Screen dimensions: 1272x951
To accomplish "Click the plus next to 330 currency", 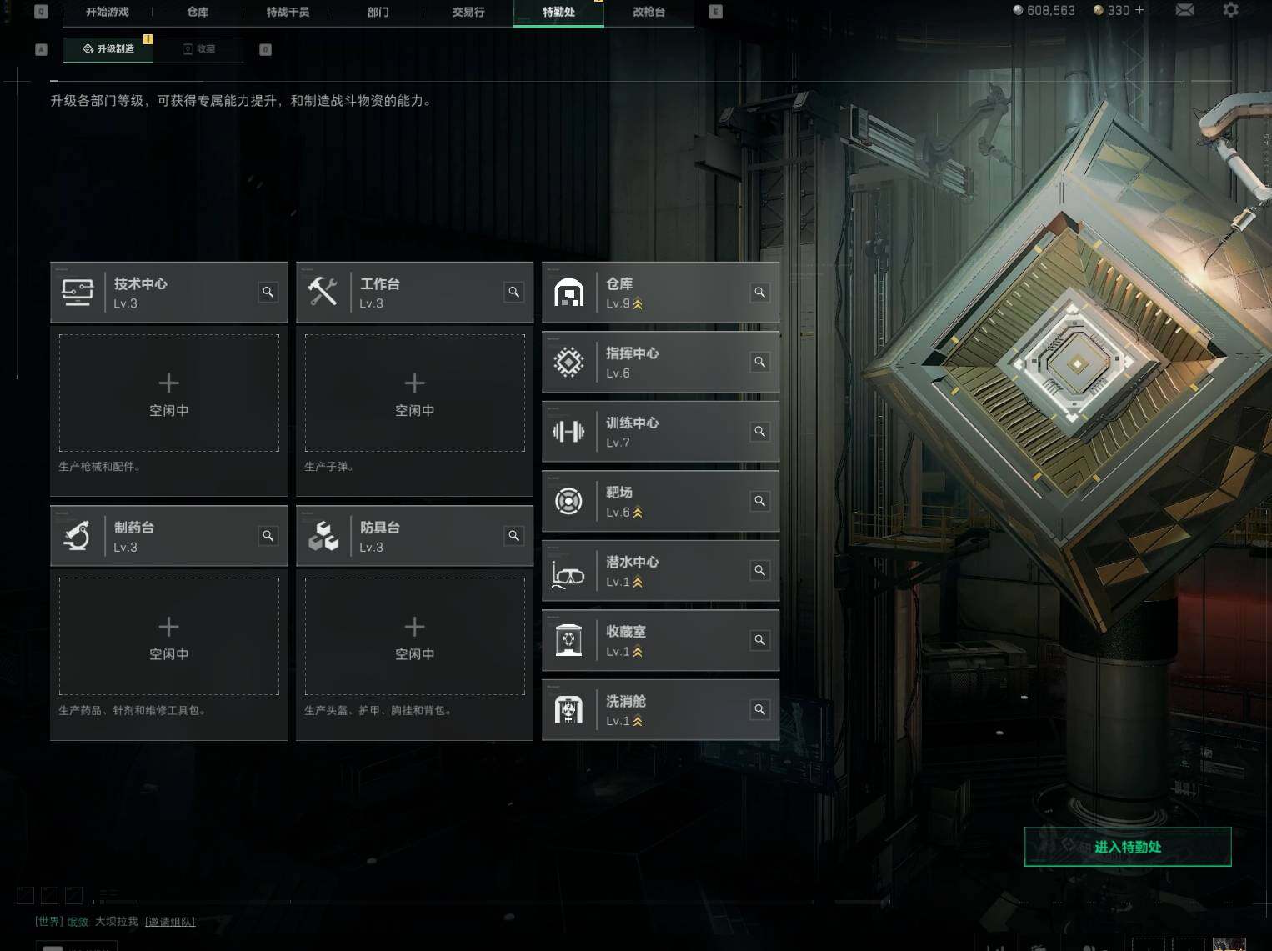I will tap(1139, 10).
